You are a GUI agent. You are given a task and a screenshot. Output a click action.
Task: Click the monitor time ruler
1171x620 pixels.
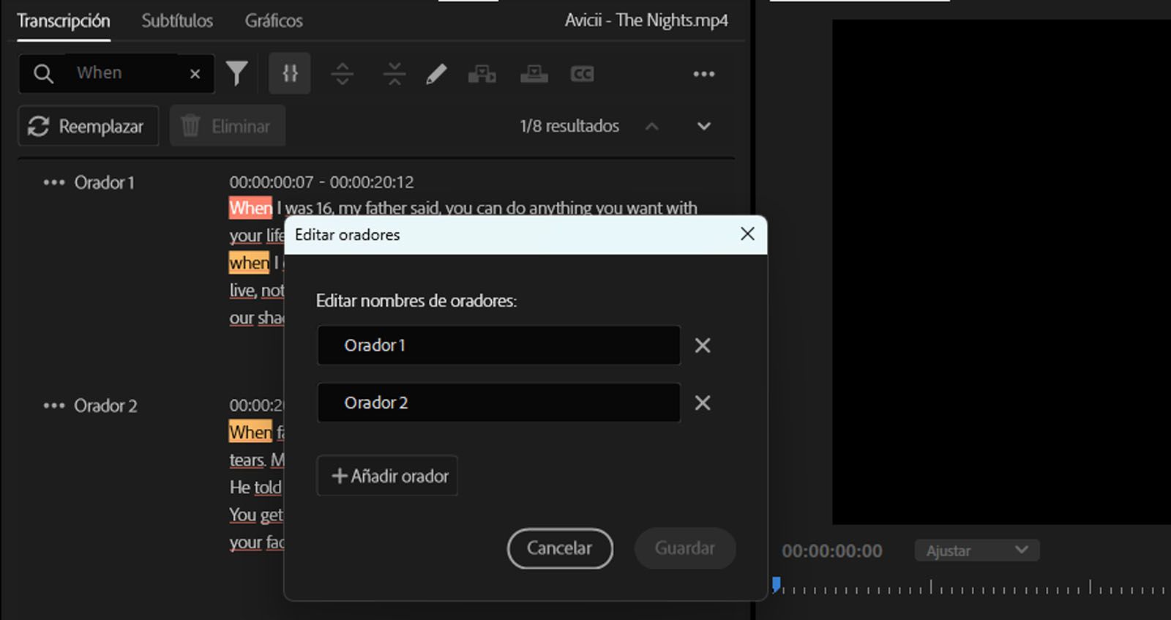coord(973,586)
